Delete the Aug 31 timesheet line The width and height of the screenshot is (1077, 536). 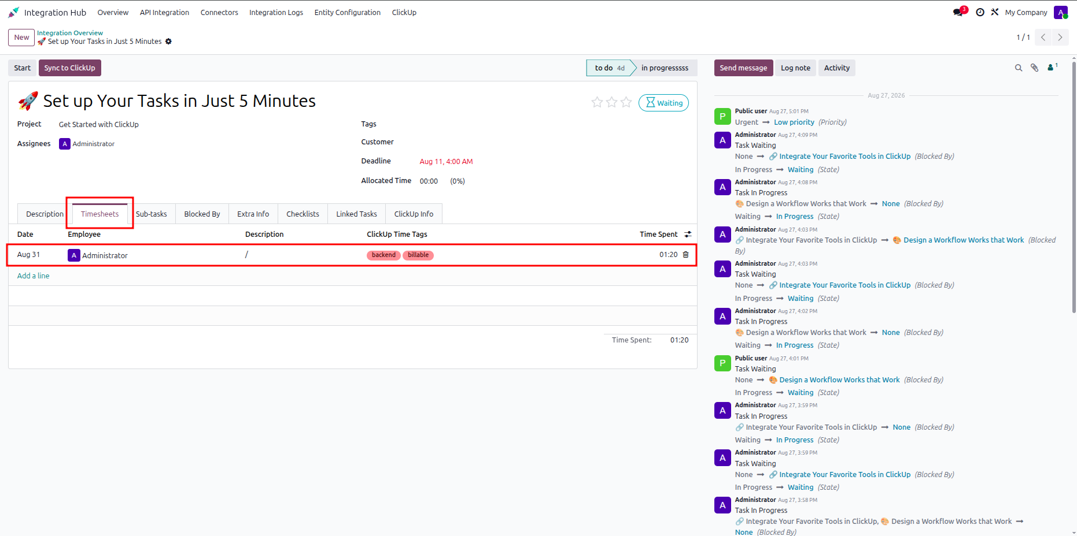point(686,255)
